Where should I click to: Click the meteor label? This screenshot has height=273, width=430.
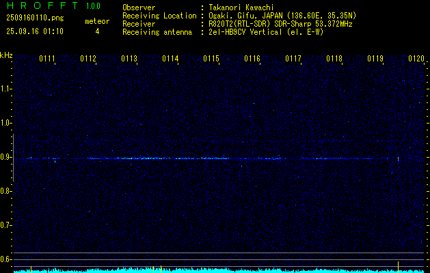pos(97,21)
